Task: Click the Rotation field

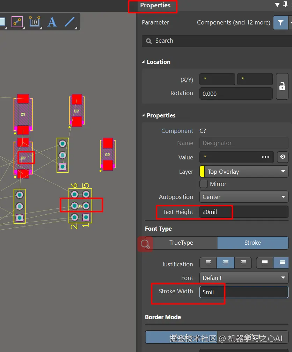Action: coord(236,93)
